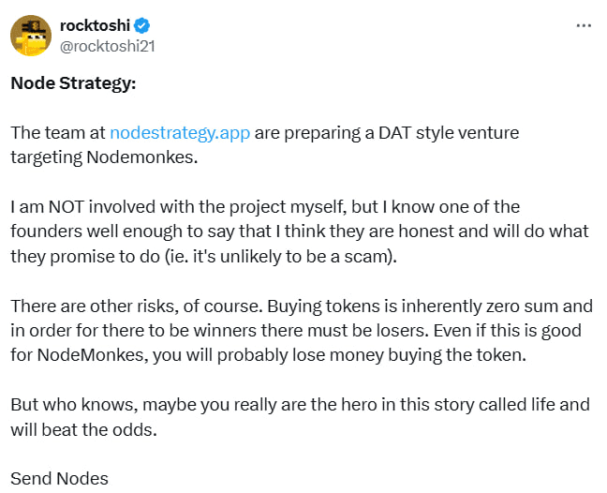Viewport: 607px width, 493px height.
Task: Open rocktoshi's profile avatar picture
Action: [x=31, y=36]
